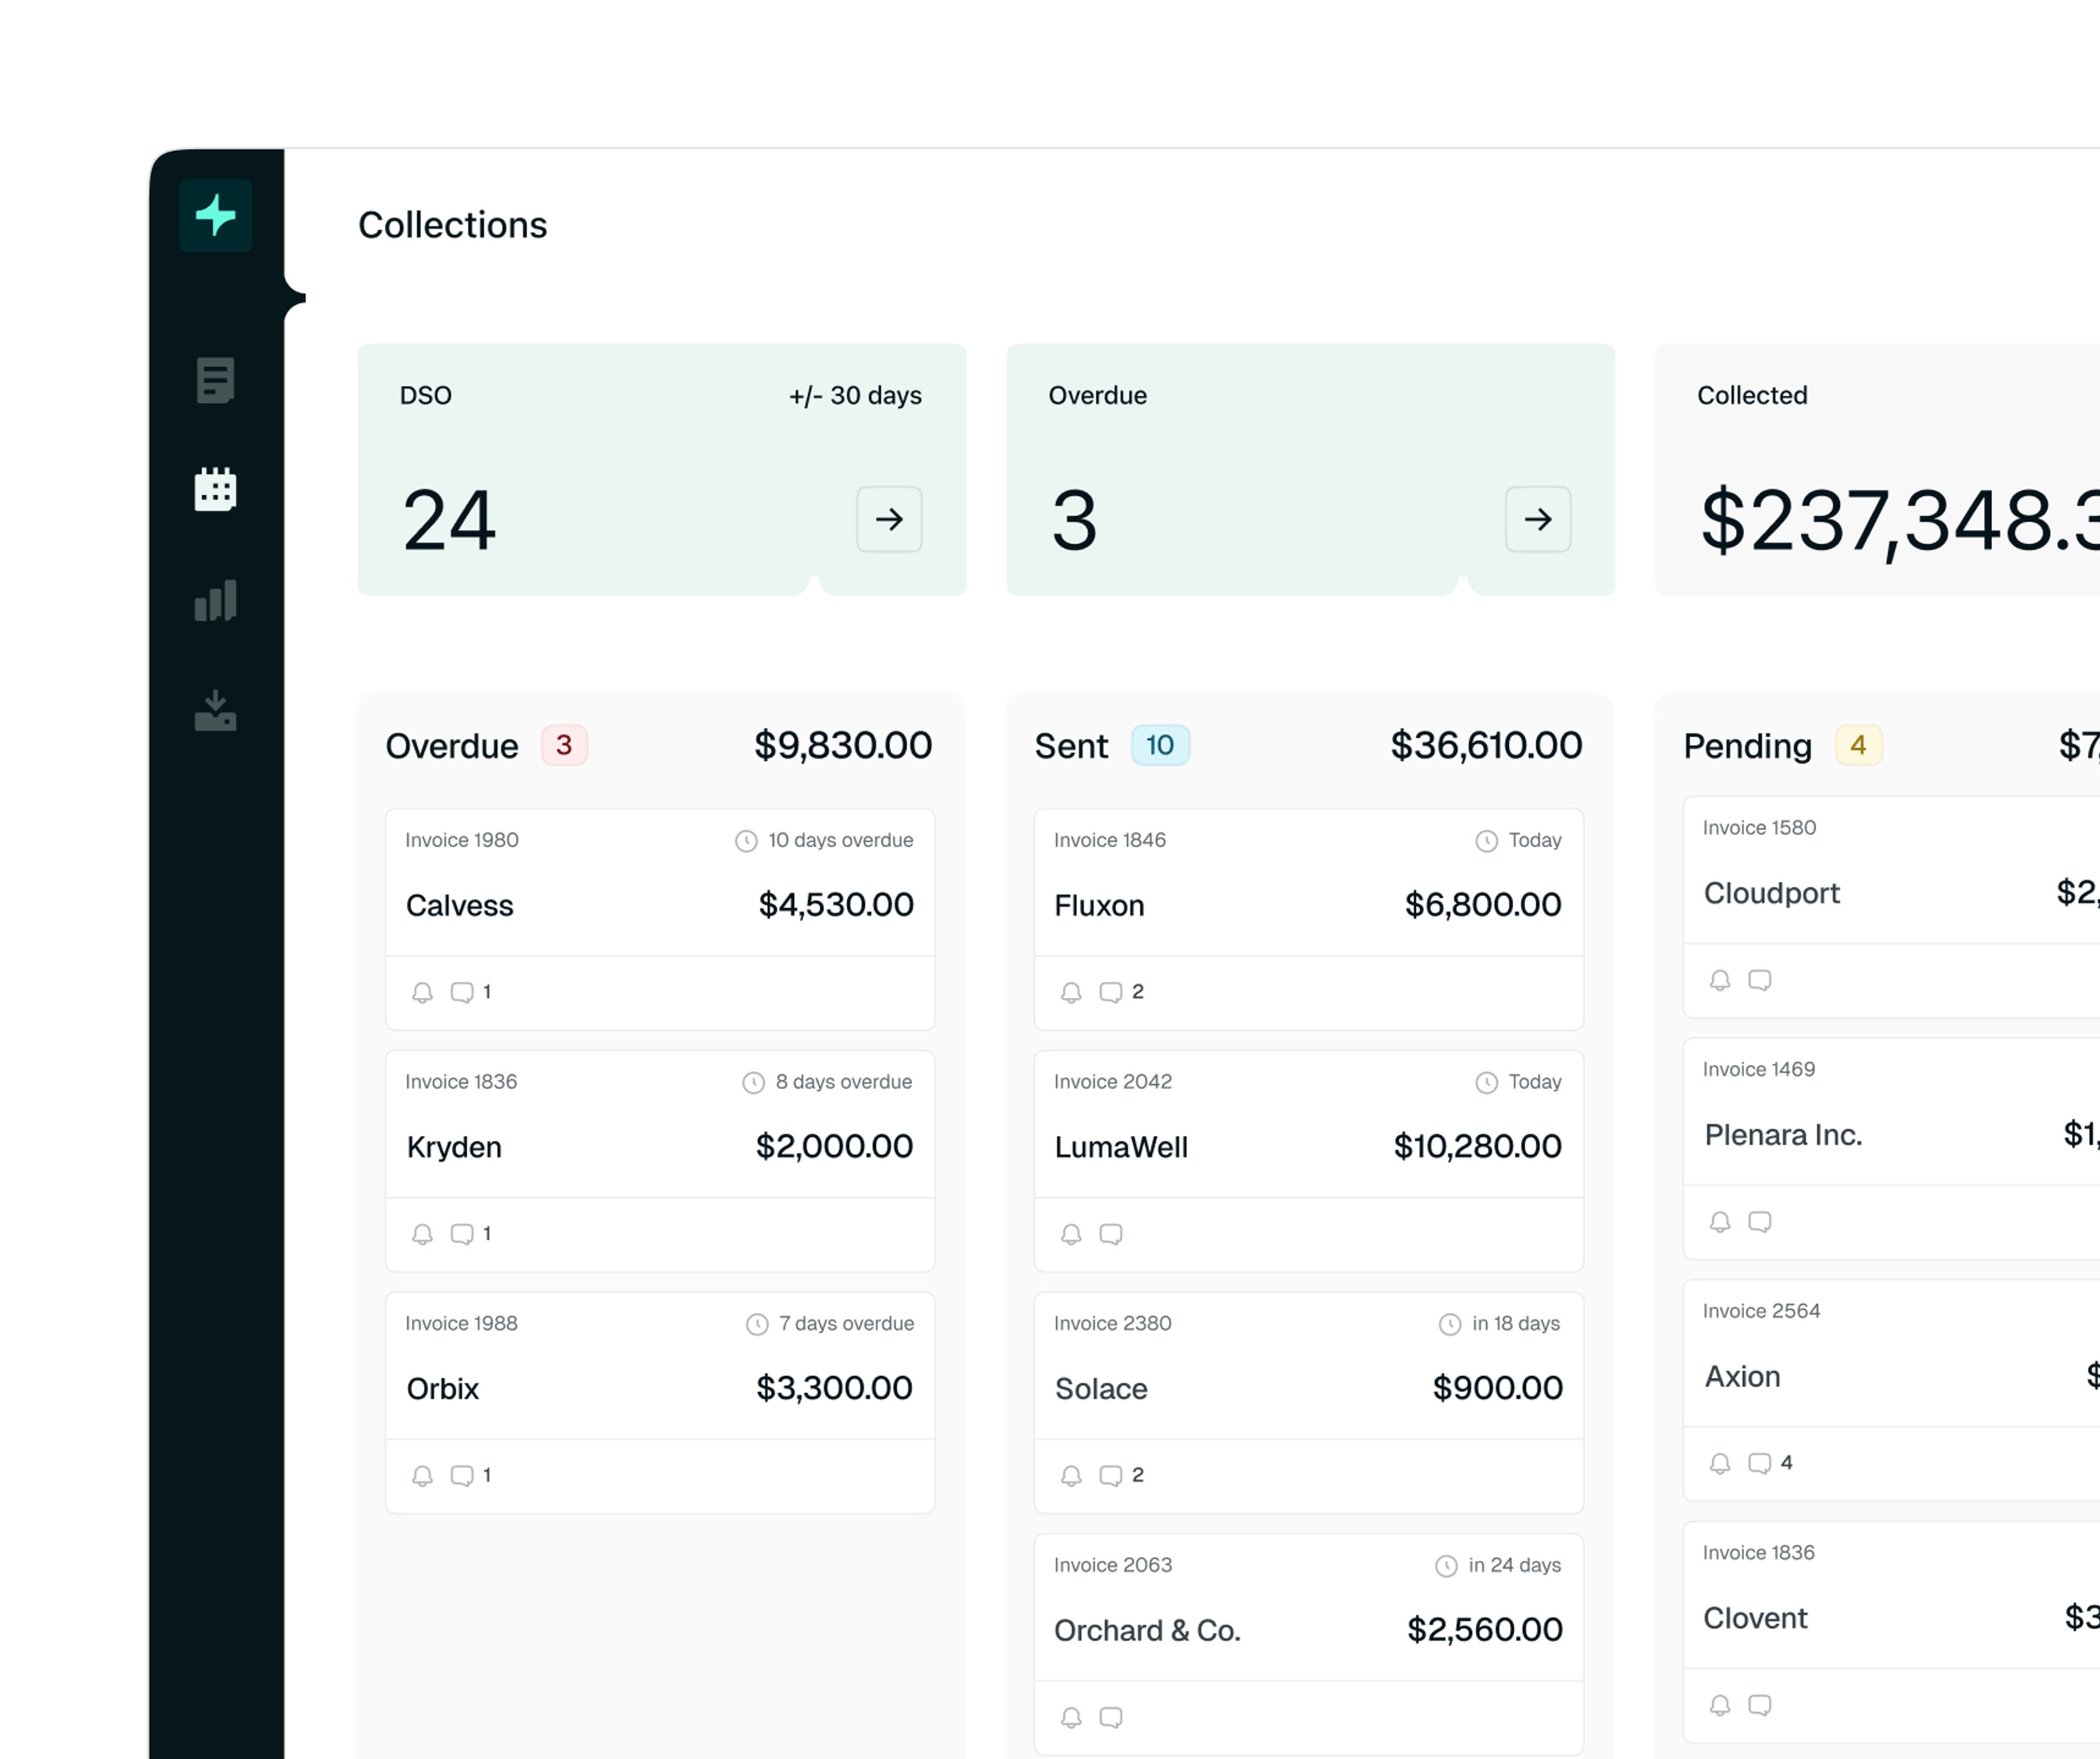Click bell icon on Cloudport invoice
The width and height of the screenshot is (2100, 1759).
pos(1720,980)
